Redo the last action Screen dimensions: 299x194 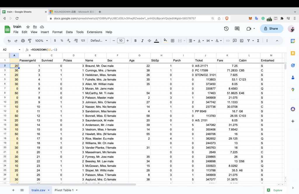pyautogui.click(x=16, y=41)
